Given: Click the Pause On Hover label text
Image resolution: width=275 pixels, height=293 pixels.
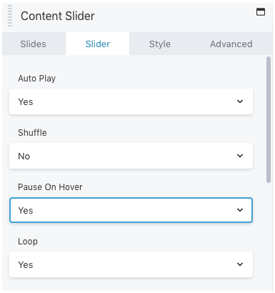Looking at the screenshot, I should [50, 187].
